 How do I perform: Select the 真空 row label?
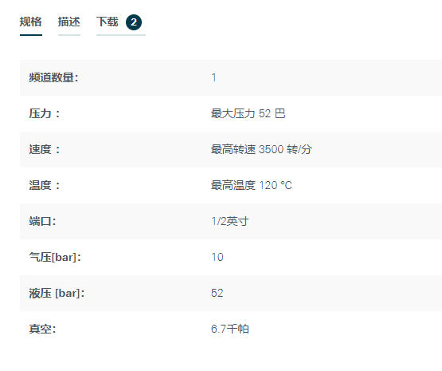(42, 329)
